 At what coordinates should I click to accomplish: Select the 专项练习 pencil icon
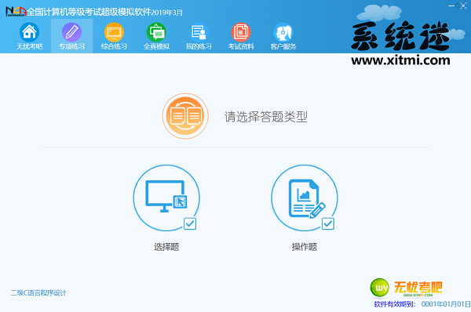click(71, 32)
